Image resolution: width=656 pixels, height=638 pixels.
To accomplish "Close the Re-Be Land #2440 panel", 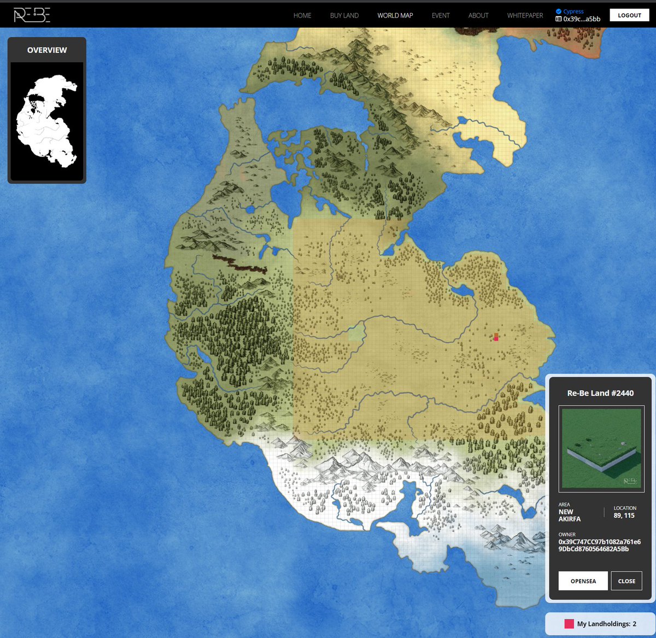I will click(x=626, y=581).
